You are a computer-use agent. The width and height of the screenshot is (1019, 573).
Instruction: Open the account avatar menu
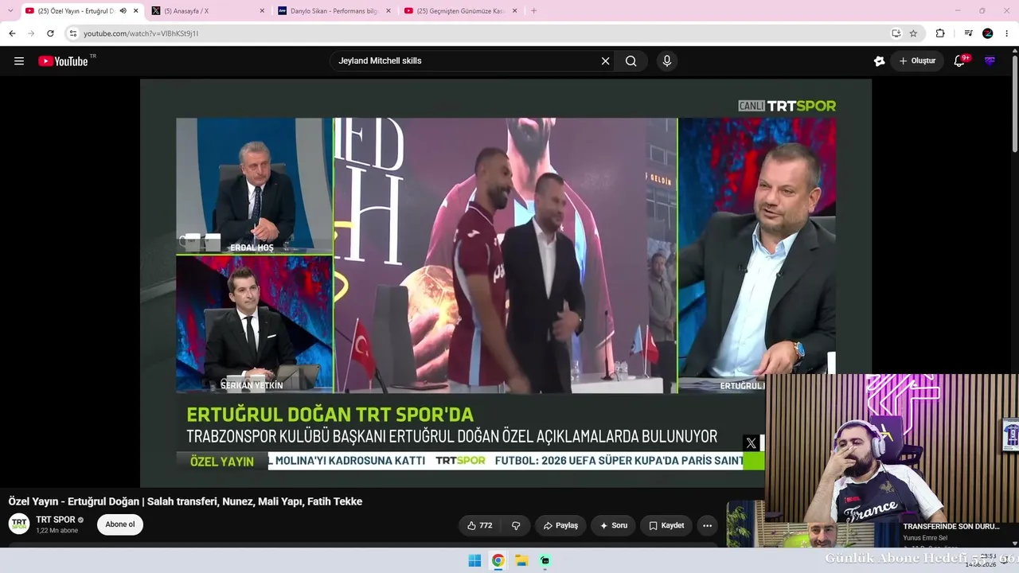[990, 61]
